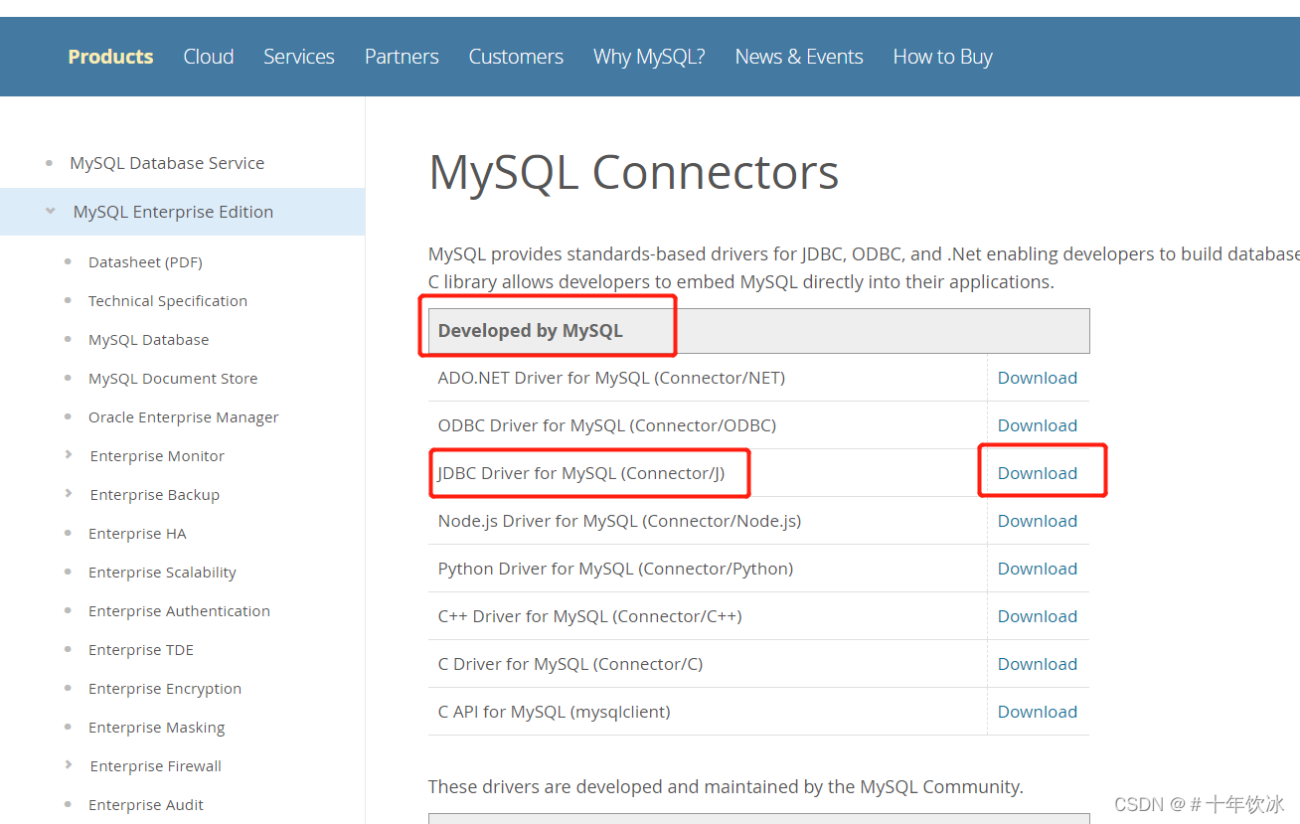Open the Why MySQL? menu item

point(649,57)
